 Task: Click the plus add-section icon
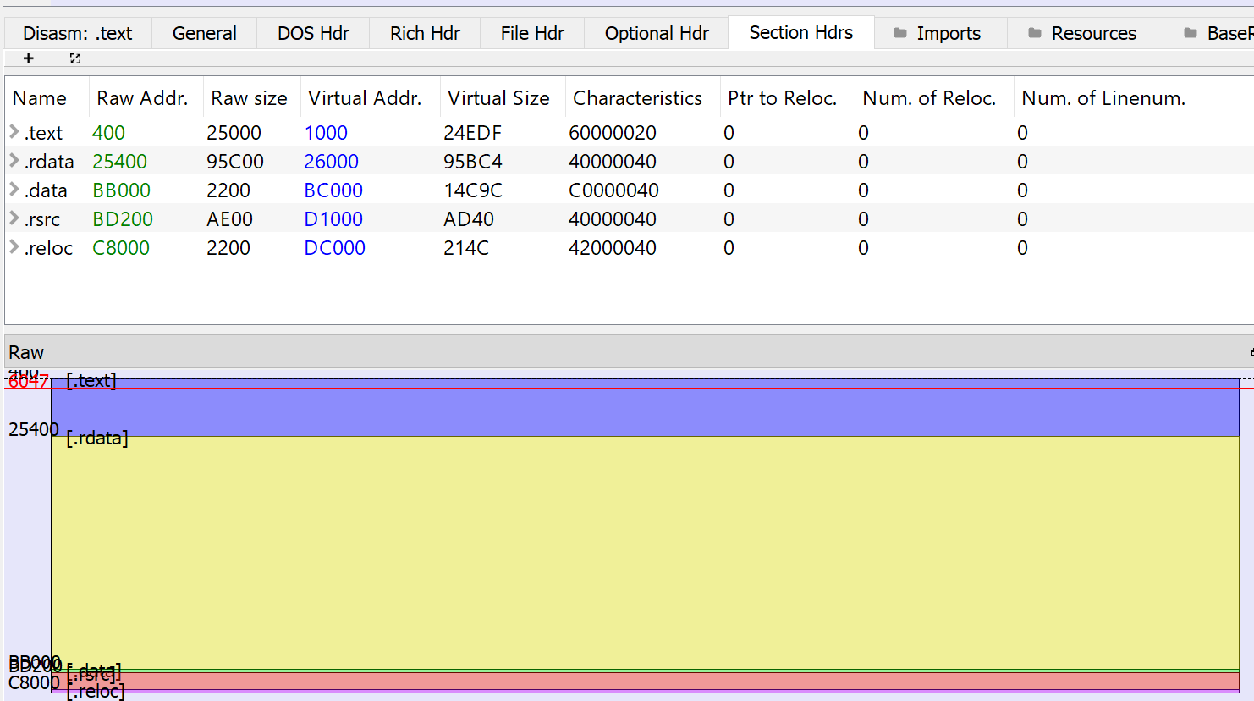(29, 58)
